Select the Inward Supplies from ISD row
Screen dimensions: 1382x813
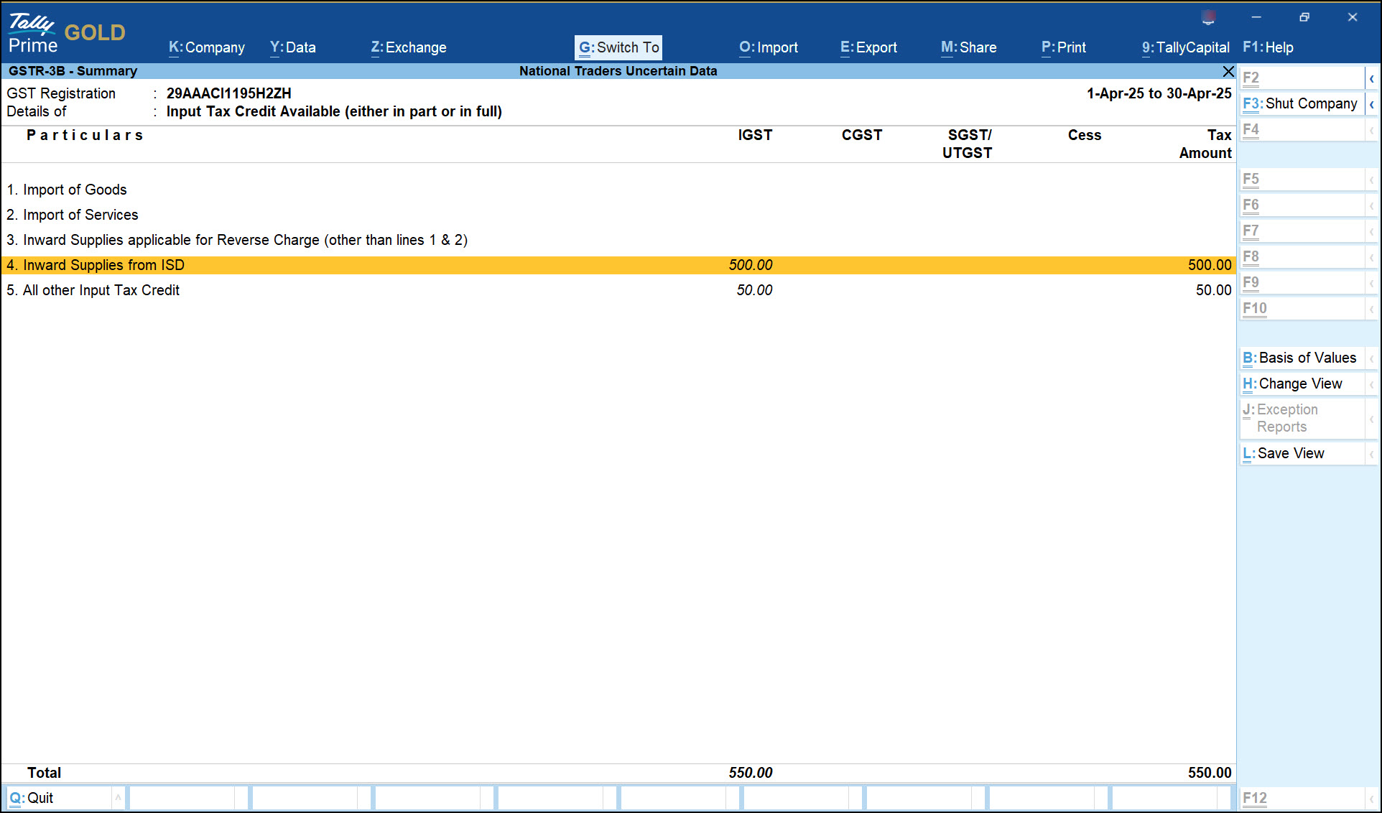coord(287,265)
